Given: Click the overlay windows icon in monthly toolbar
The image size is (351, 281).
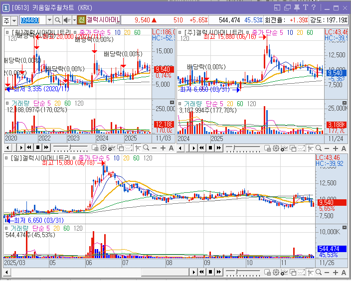Looking at the screenshot, I should (x=121, y=148).
